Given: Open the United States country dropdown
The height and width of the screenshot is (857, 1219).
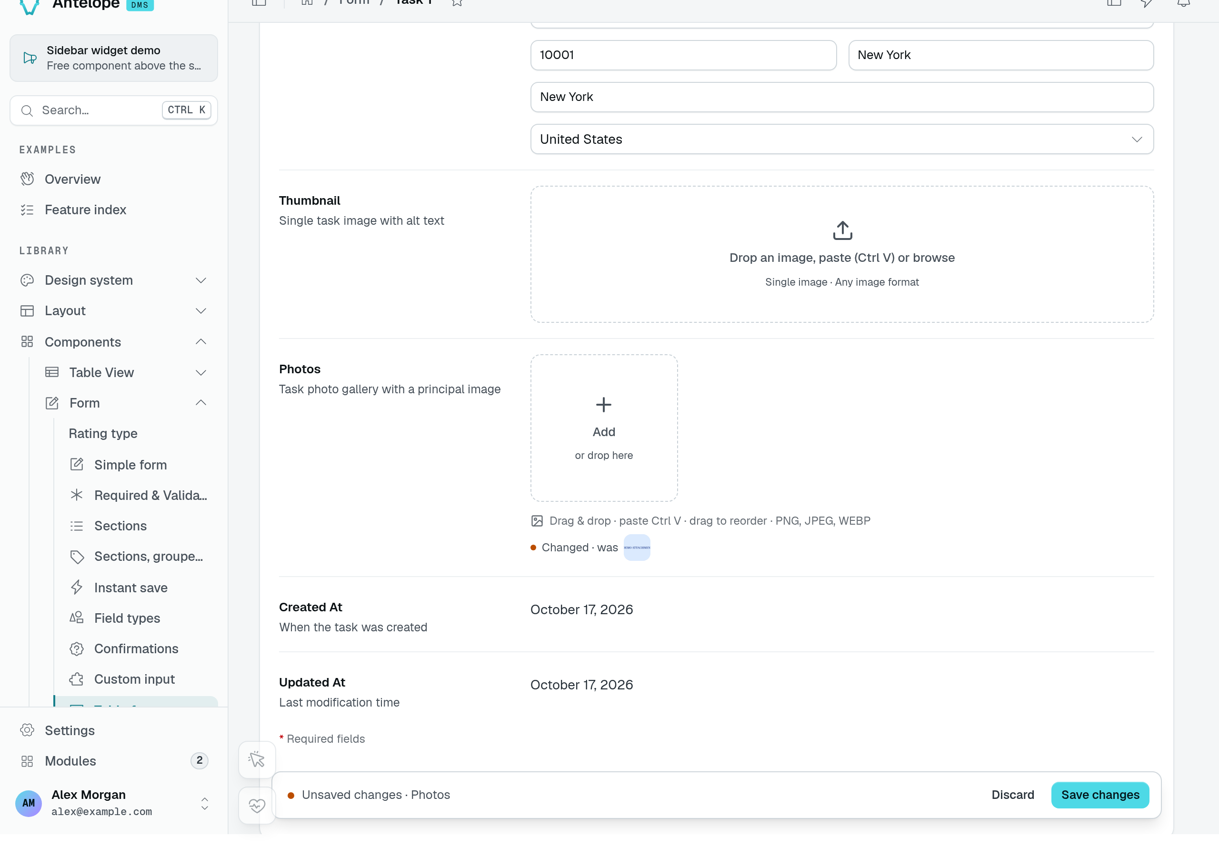Looking at the screenshot, I should click(x=842, y=139).
